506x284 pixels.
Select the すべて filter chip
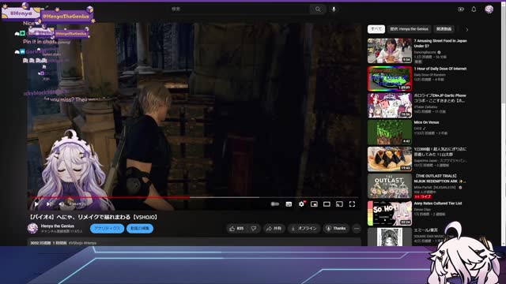pyautogui.click(x=376, y=29)
